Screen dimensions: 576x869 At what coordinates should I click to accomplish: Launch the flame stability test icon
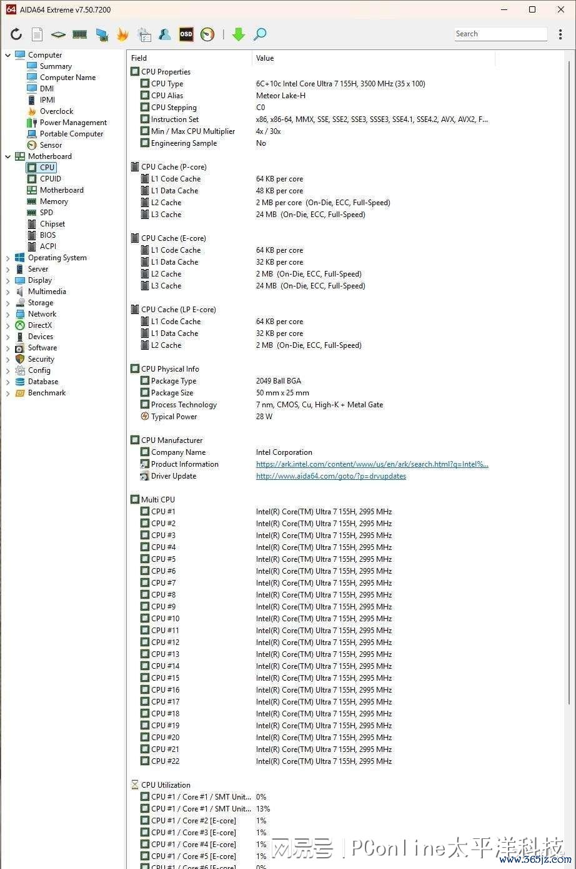click(x=122, y=34)
